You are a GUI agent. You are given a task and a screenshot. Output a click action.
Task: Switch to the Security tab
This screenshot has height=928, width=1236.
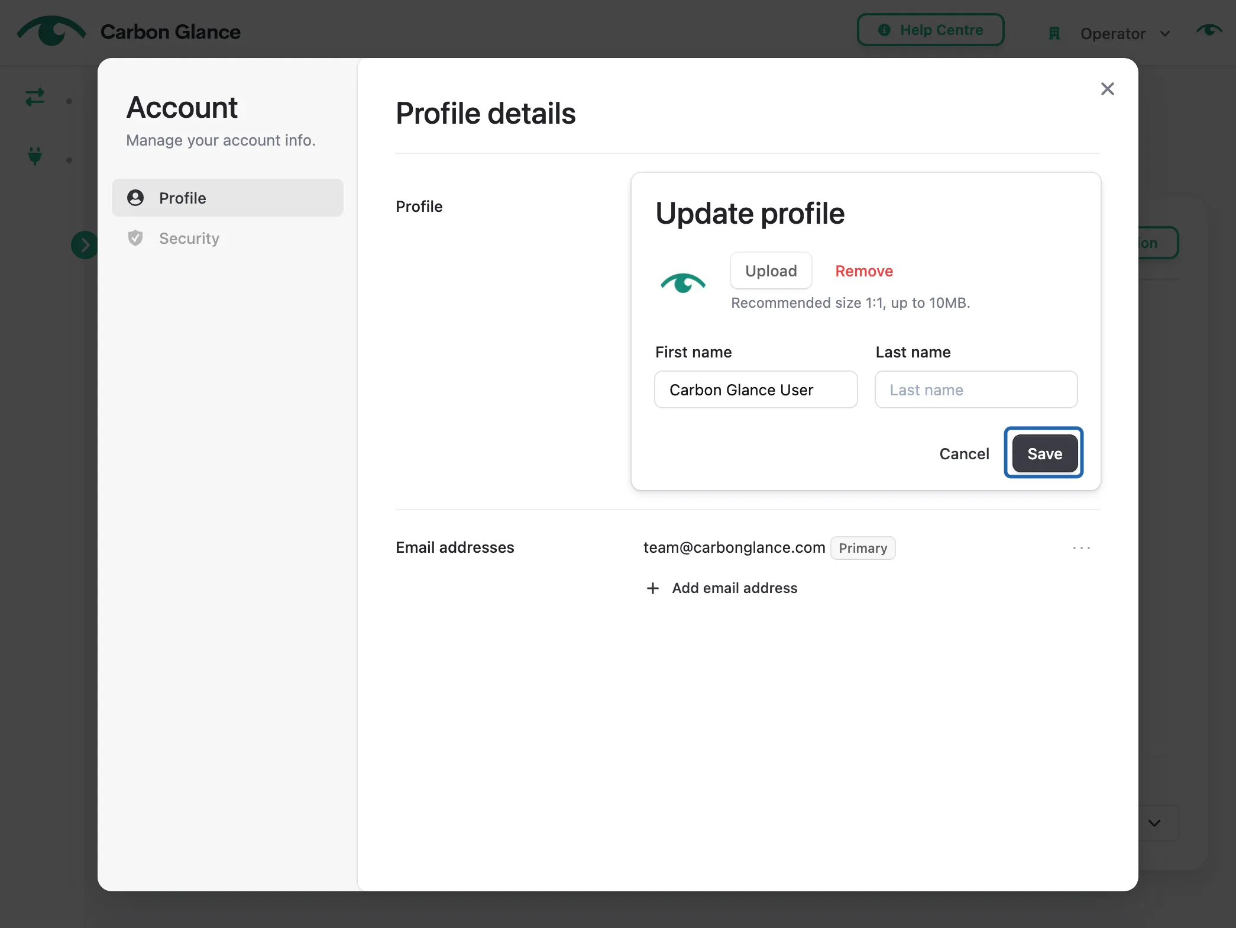click(x=227, y=238)
